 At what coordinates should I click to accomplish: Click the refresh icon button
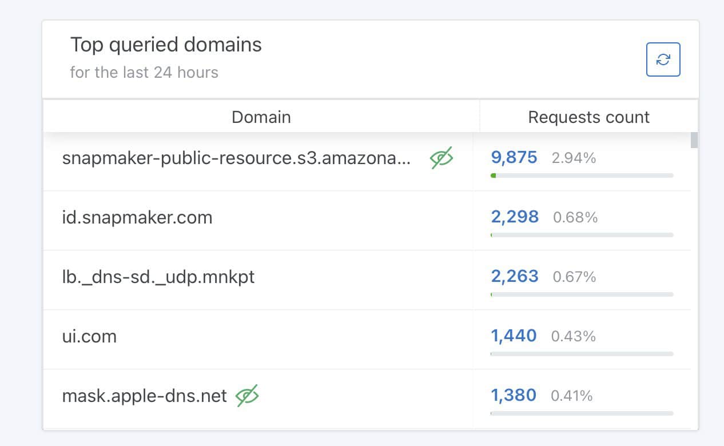(x=663, y=59)
